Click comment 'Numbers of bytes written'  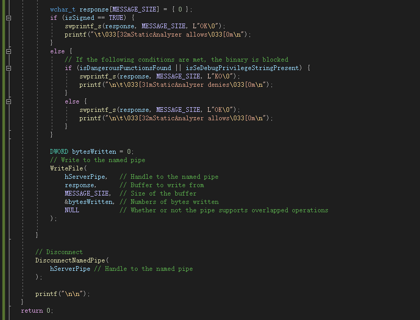(169, 202)
